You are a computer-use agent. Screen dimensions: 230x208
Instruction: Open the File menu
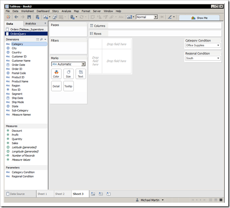pos(8,11)
